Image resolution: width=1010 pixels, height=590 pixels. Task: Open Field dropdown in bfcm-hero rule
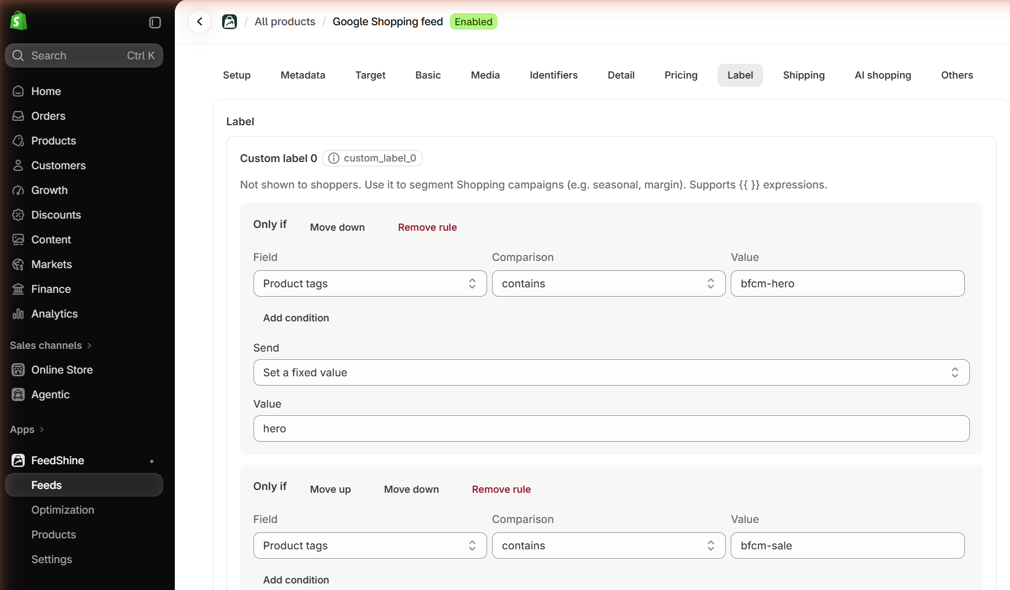pos(370,283)
